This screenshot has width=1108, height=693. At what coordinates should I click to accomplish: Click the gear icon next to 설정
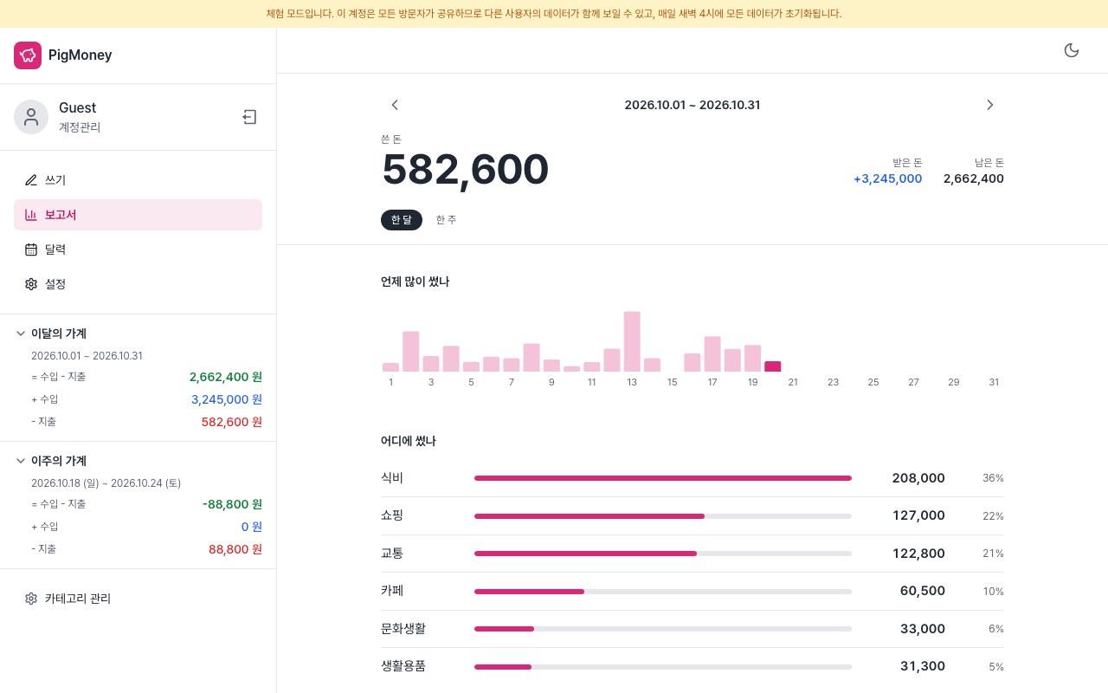pyautogui.click(x=31, y=284)
